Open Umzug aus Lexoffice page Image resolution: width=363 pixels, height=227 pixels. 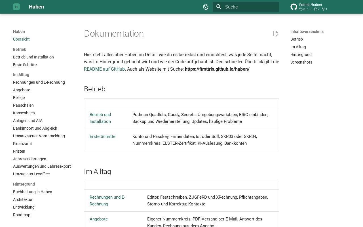tap(31, 174)
